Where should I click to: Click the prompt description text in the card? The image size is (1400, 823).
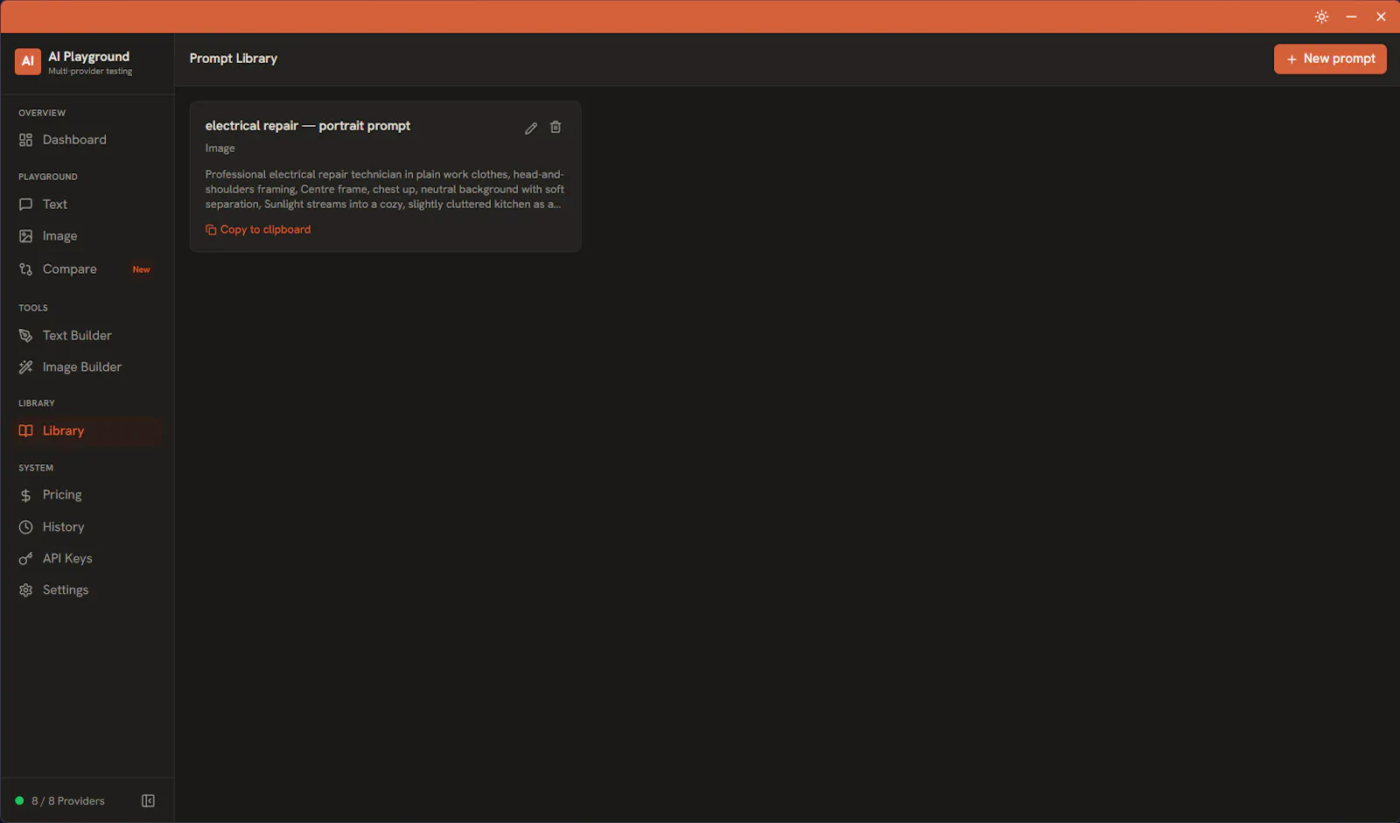point(385,190)
